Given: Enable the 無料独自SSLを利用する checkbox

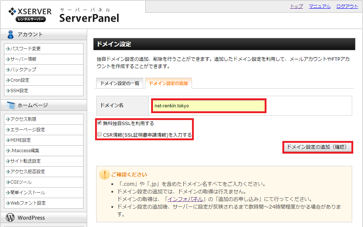Looking at the screenshot, I should click(99, 123).
